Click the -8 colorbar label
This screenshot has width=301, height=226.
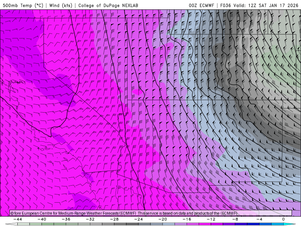point(235,219)
